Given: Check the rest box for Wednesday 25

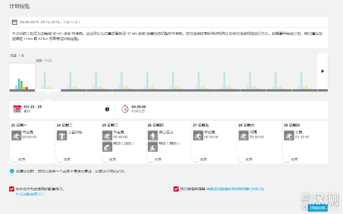Looking at the screenshot, I should point(105,159).
